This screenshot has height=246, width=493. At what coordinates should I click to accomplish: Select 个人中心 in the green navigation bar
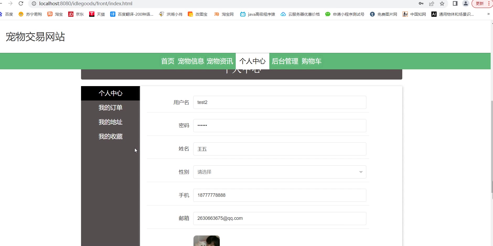coord(253,61)
